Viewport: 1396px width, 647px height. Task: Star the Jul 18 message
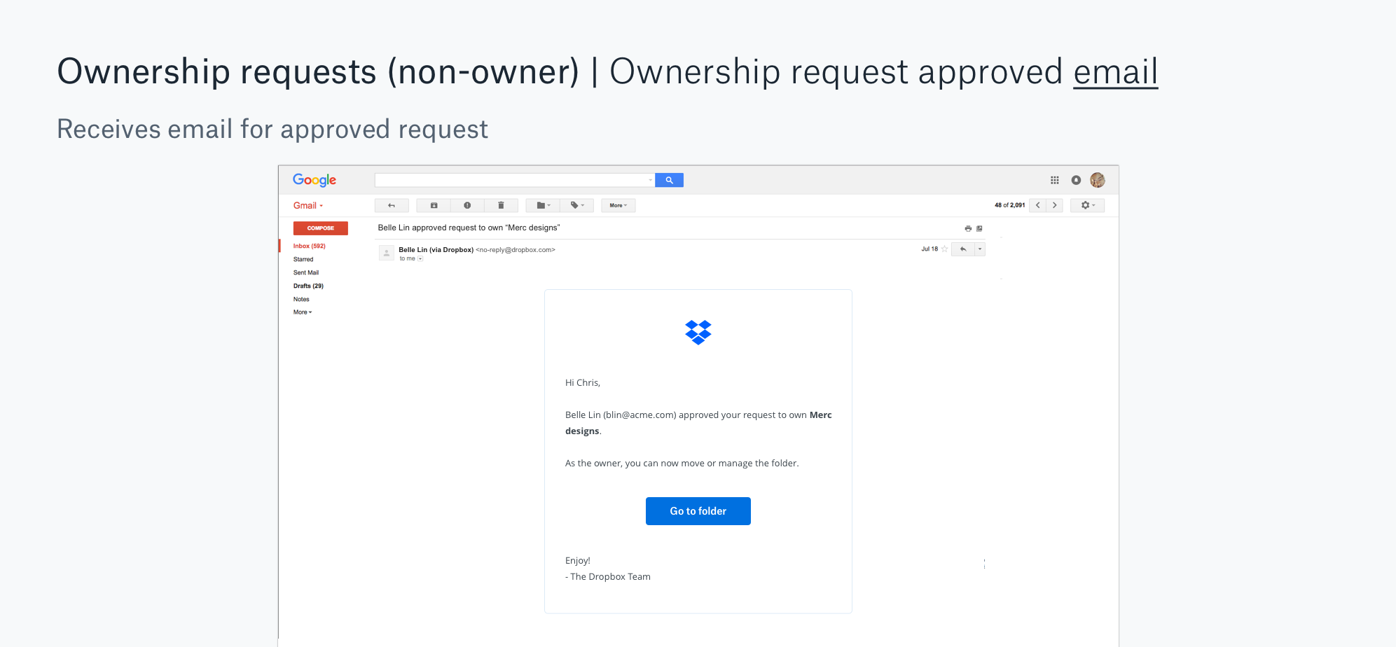pos(944,249)
